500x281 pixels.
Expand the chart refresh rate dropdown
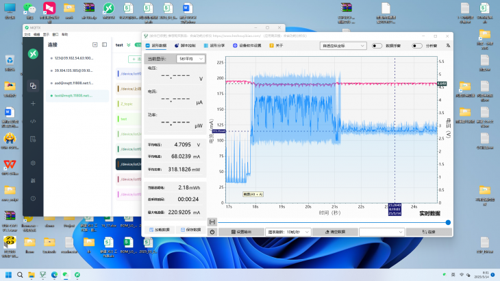coord(288,232)
